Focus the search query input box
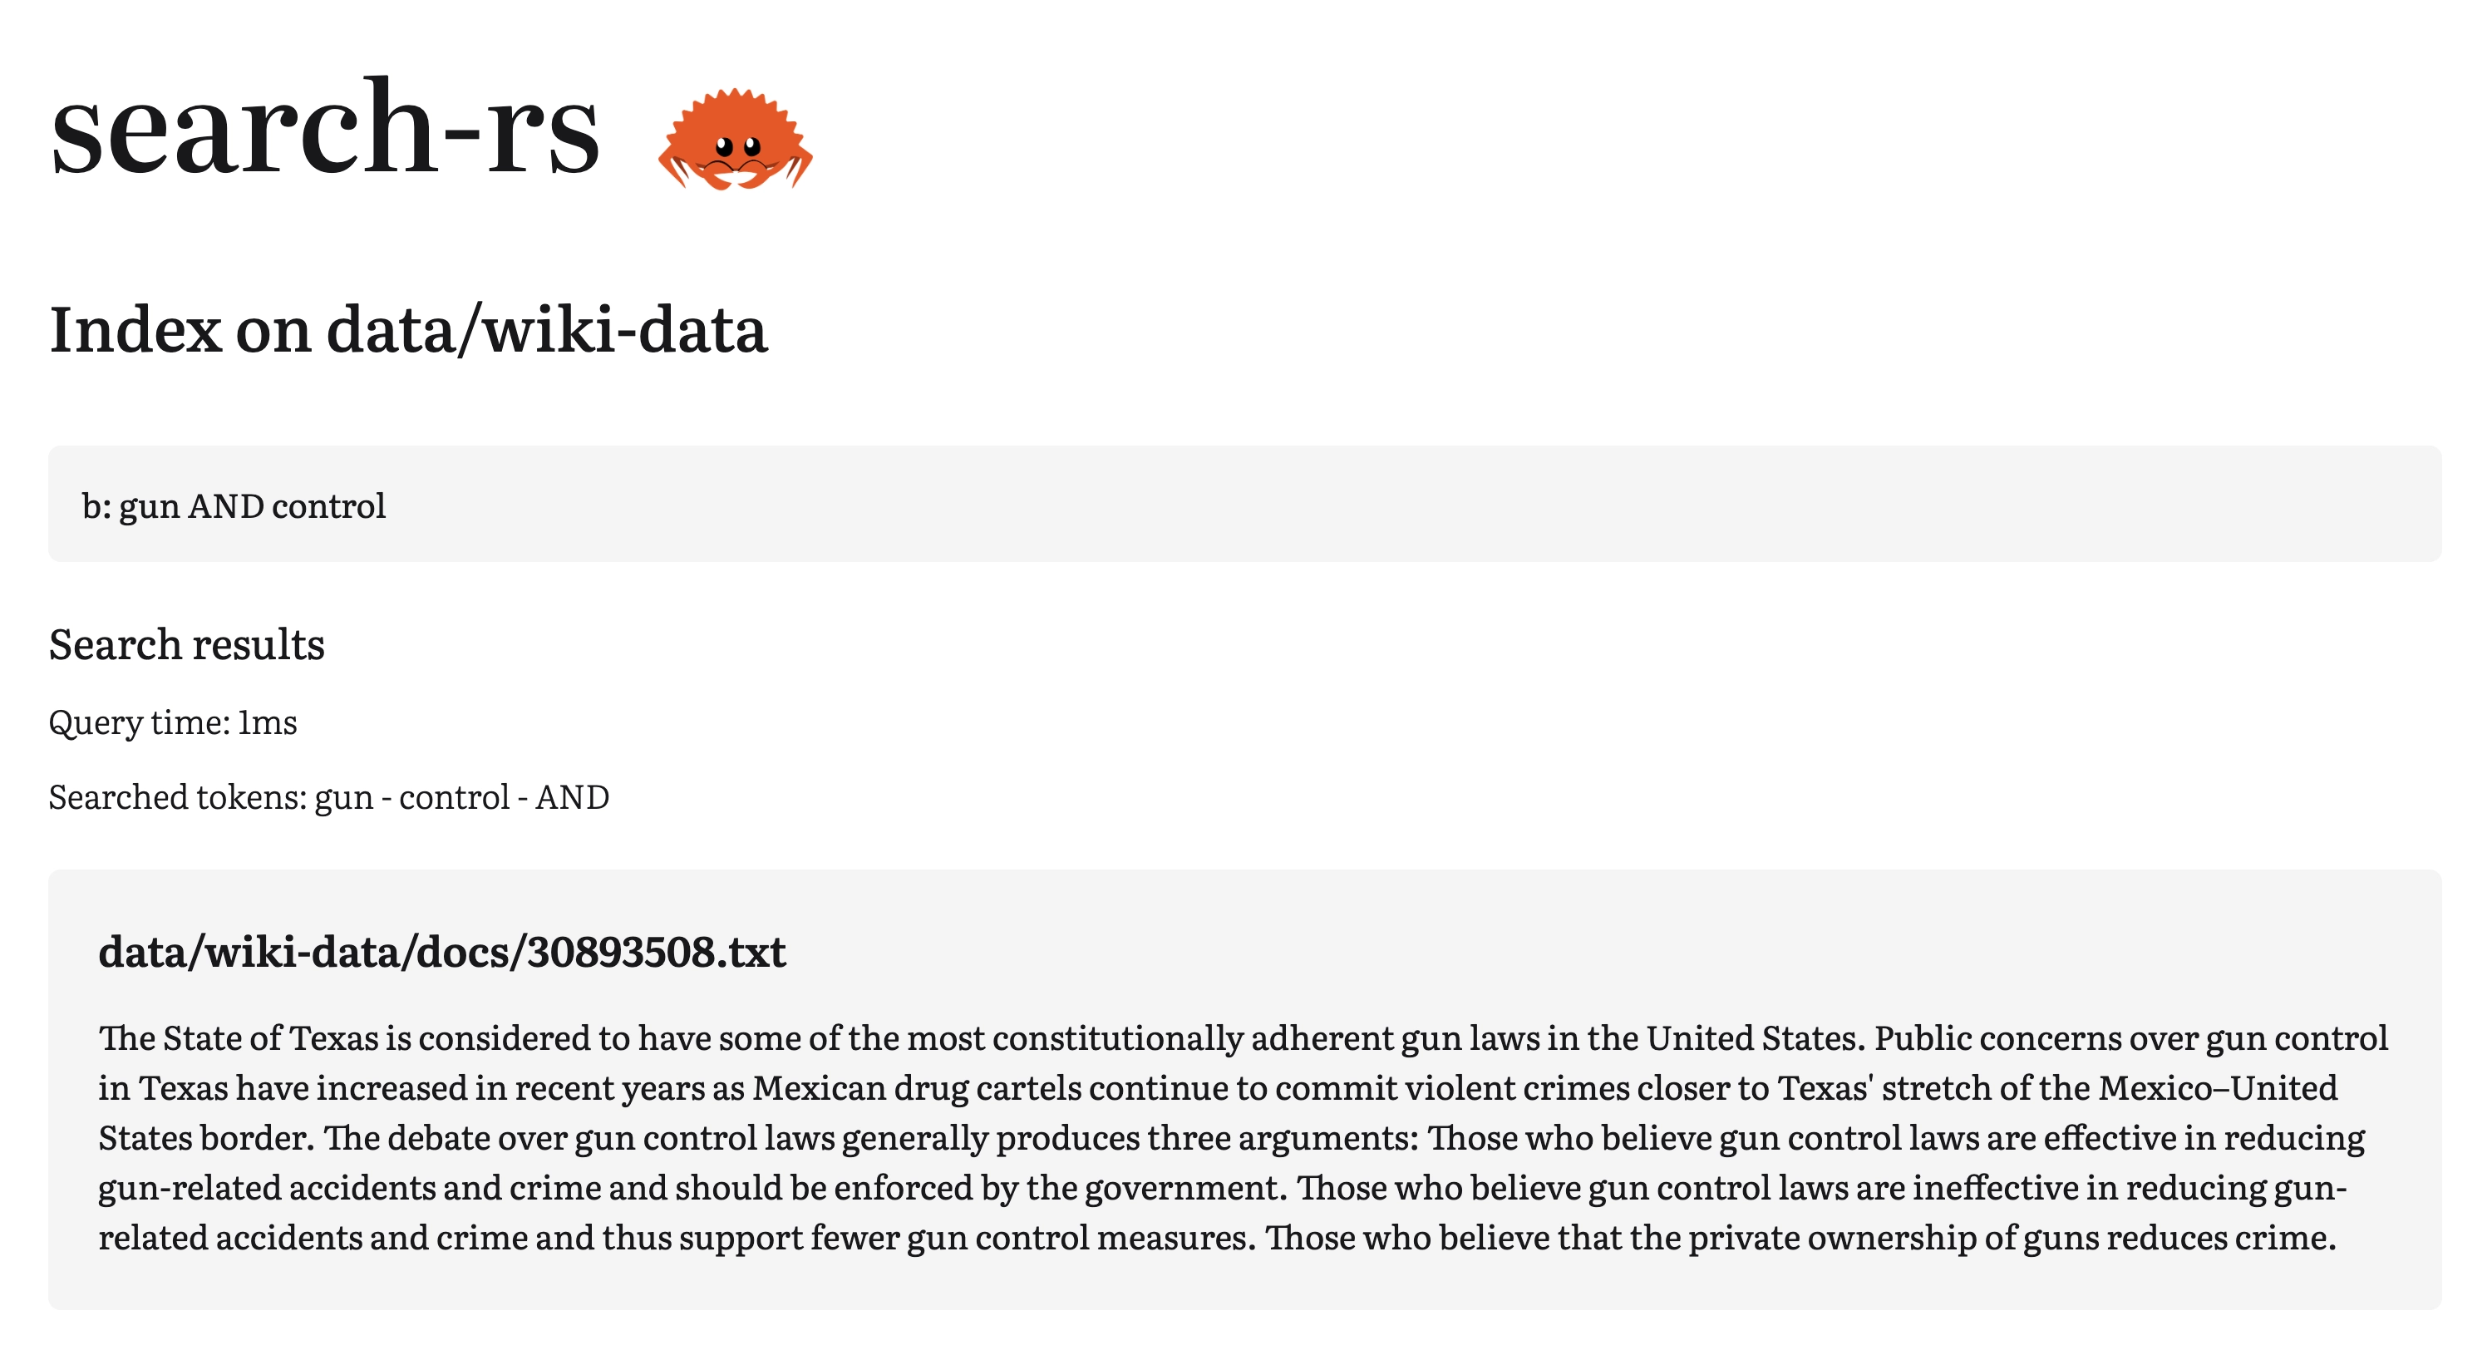The width and height of the screenshot is (2492, 1355). pos(1245,504)
